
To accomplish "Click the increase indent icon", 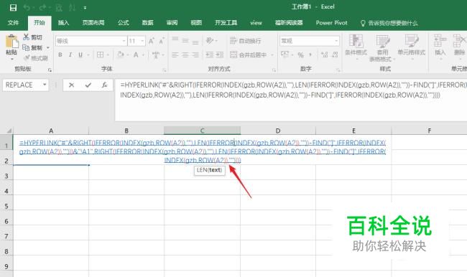I will pyautogui.click(x=220, y=55).
